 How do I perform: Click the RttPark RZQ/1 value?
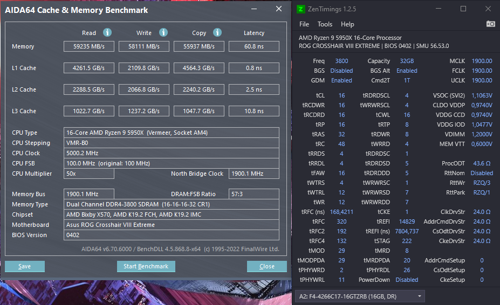(x=482, y=192)
